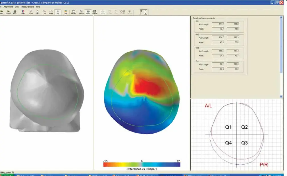Image resolution: width=287 pixels, height=176 pixels.
Task: Click scroll-down arrow in measurements panel
Action: 281,97
